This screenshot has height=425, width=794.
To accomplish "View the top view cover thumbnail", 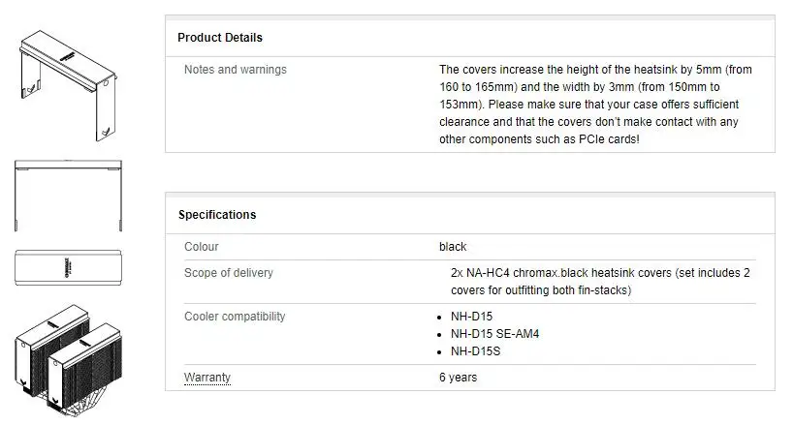I will coord(66,268).
